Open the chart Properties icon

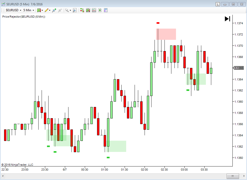tap(106, 10)
